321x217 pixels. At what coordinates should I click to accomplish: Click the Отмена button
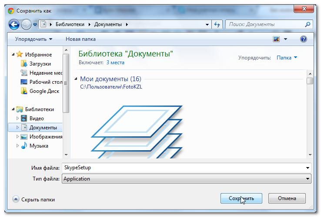(287, 198)
